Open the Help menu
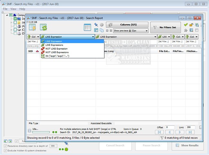The height and width of the screenshot is (155, 209). click(x=22, y=9)
